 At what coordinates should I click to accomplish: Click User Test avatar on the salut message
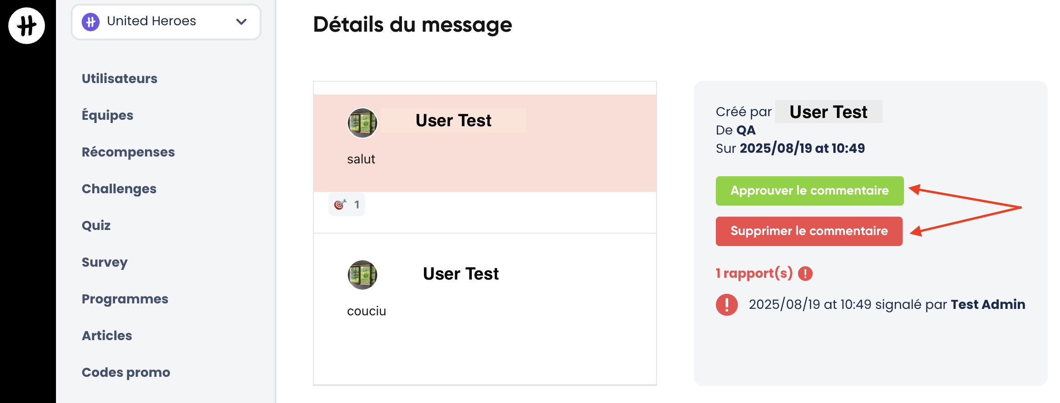[x=362, y=123]
